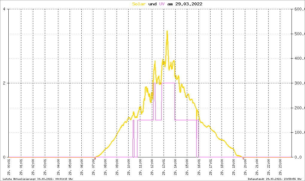305x181 pixels.
Task: Click the left axis value "4"
Action: pyautogui.click(x=4, y=9)
